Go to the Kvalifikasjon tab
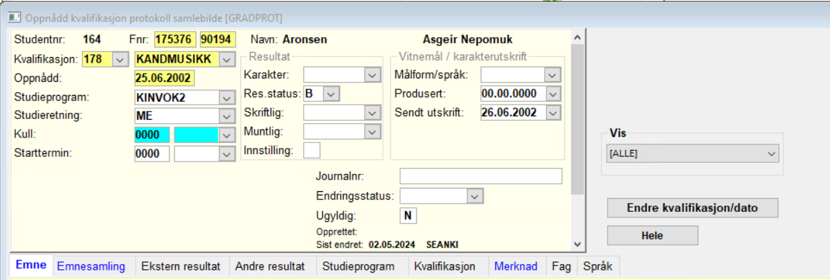This screenshot has width=830, height=280. point(445,267)
